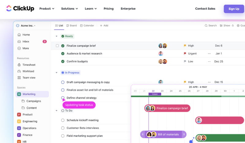
Task: Toggle the status check of Audience & market research
Action: (63, 54)
